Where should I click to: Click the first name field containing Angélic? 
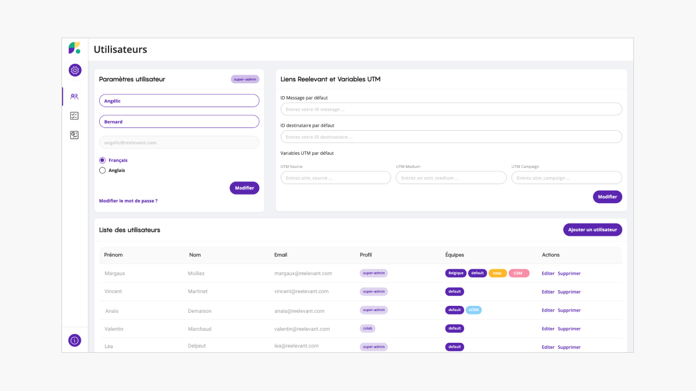[179, 101]
